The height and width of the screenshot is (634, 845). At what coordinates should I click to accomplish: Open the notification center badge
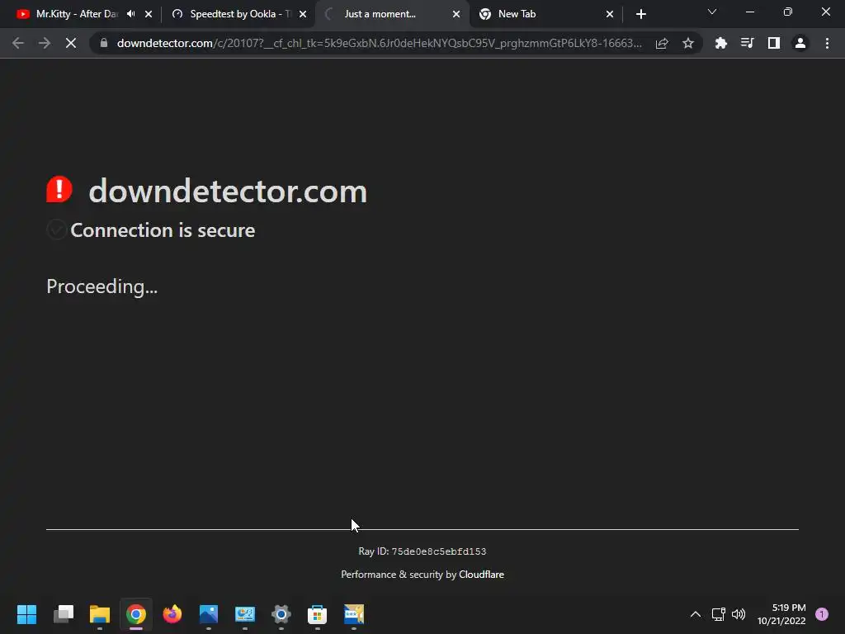[x=822, y=614]
